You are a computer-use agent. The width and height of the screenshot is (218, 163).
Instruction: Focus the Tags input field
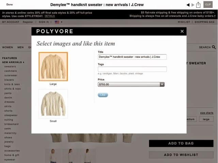pyautogui.click(x=132, y=69)
